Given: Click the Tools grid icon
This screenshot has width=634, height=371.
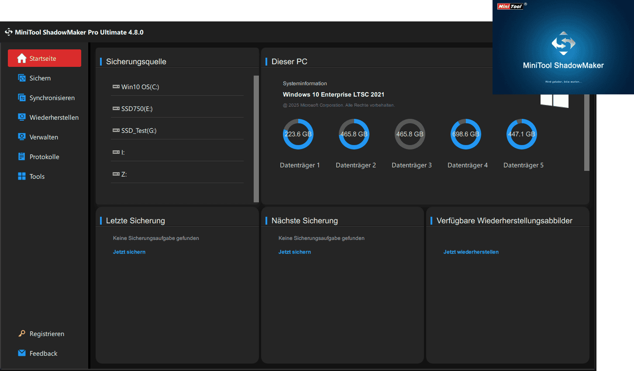Looking at the screenshot, I should 22,176.
